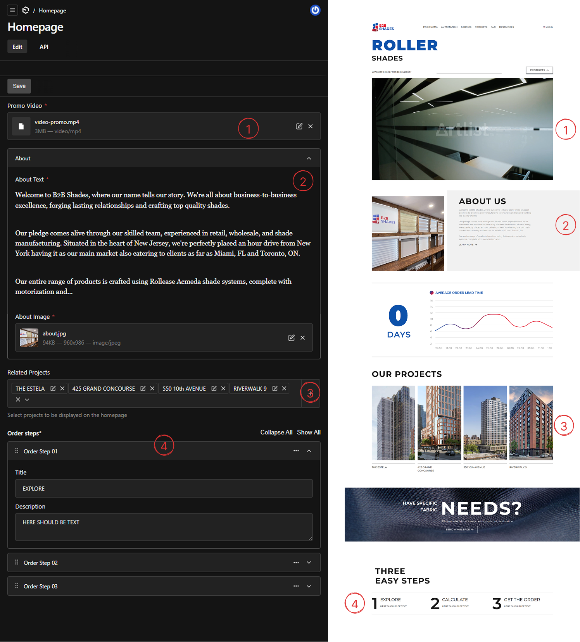Click the video-promo.mp4 file icon
Image resolution: width=580 pixels, height=642 pixels.
click(x=21, y=126)
